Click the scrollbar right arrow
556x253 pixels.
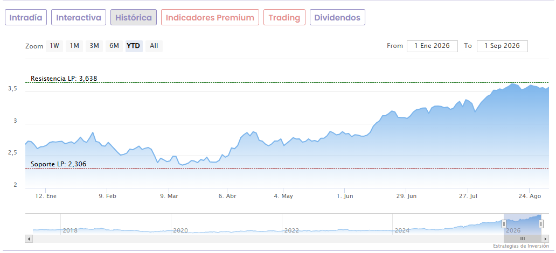pos(546,239)
